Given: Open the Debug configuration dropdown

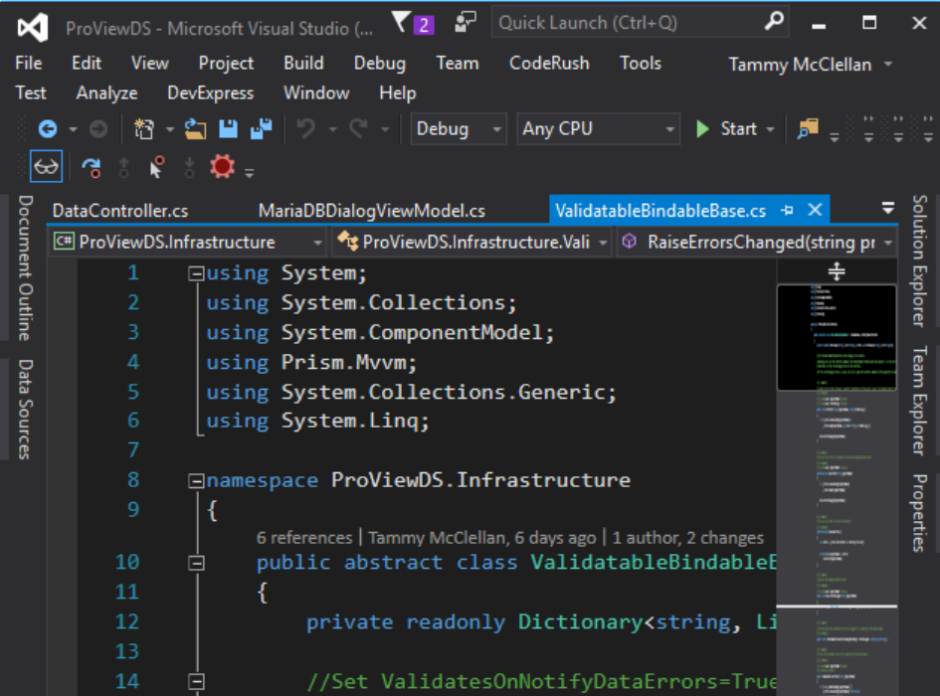Looking at the screenshot, I should point(459,129).
